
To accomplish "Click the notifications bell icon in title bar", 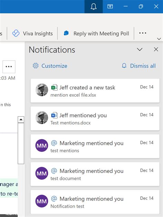I will [x=94, y=7].
